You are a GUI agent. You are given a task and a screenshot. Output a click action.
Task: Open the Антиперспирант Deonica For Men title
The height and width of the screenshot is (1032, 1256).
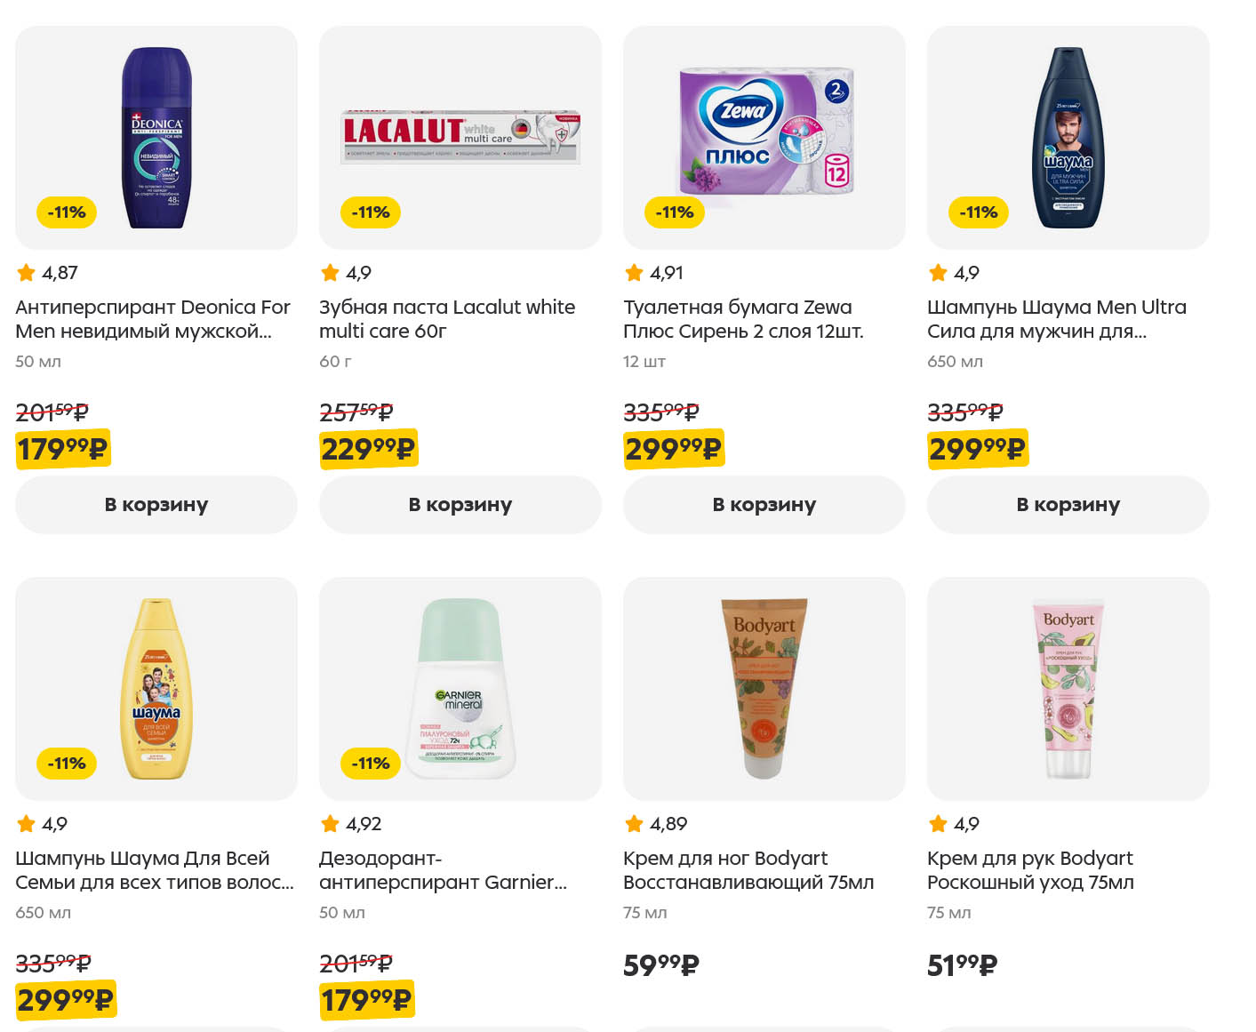click(x=153, y=319)
